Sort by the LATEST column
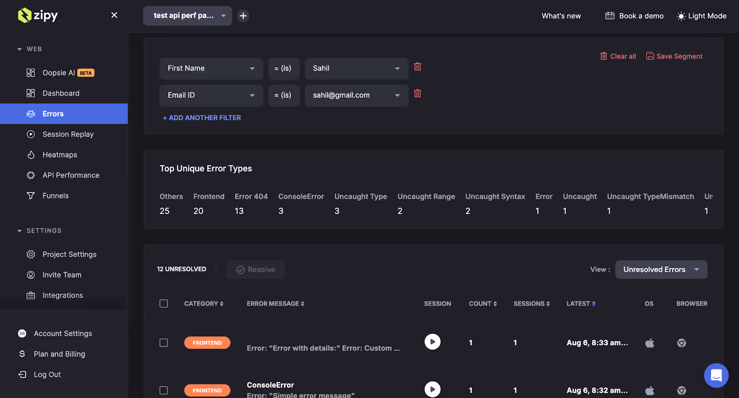739x398 pixels. click(581, 303)
